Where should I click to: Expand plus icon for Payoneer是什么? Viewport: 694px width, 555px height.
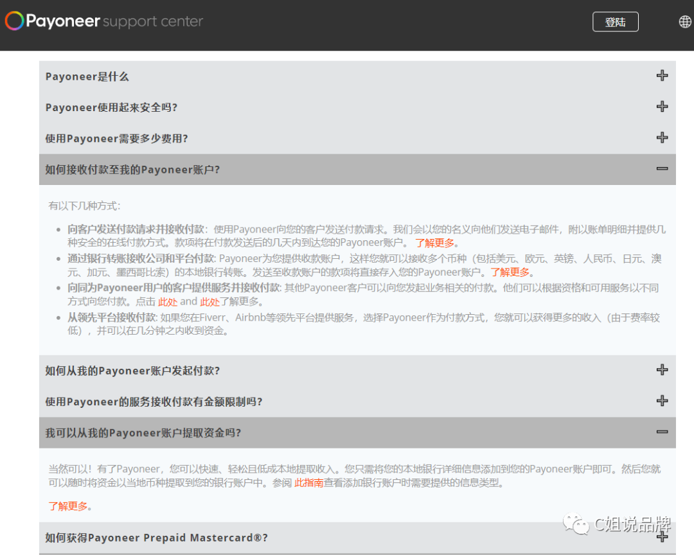point(662,76)
